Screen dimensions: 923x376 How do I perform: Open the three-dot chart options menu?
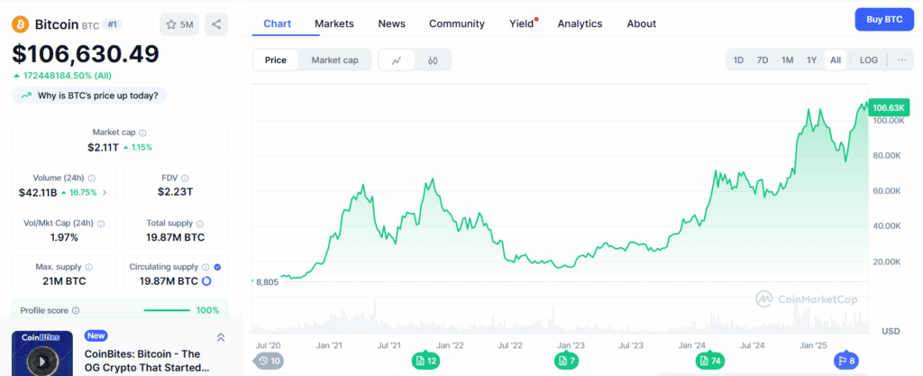pyautogui.click(x=901, y=60)
